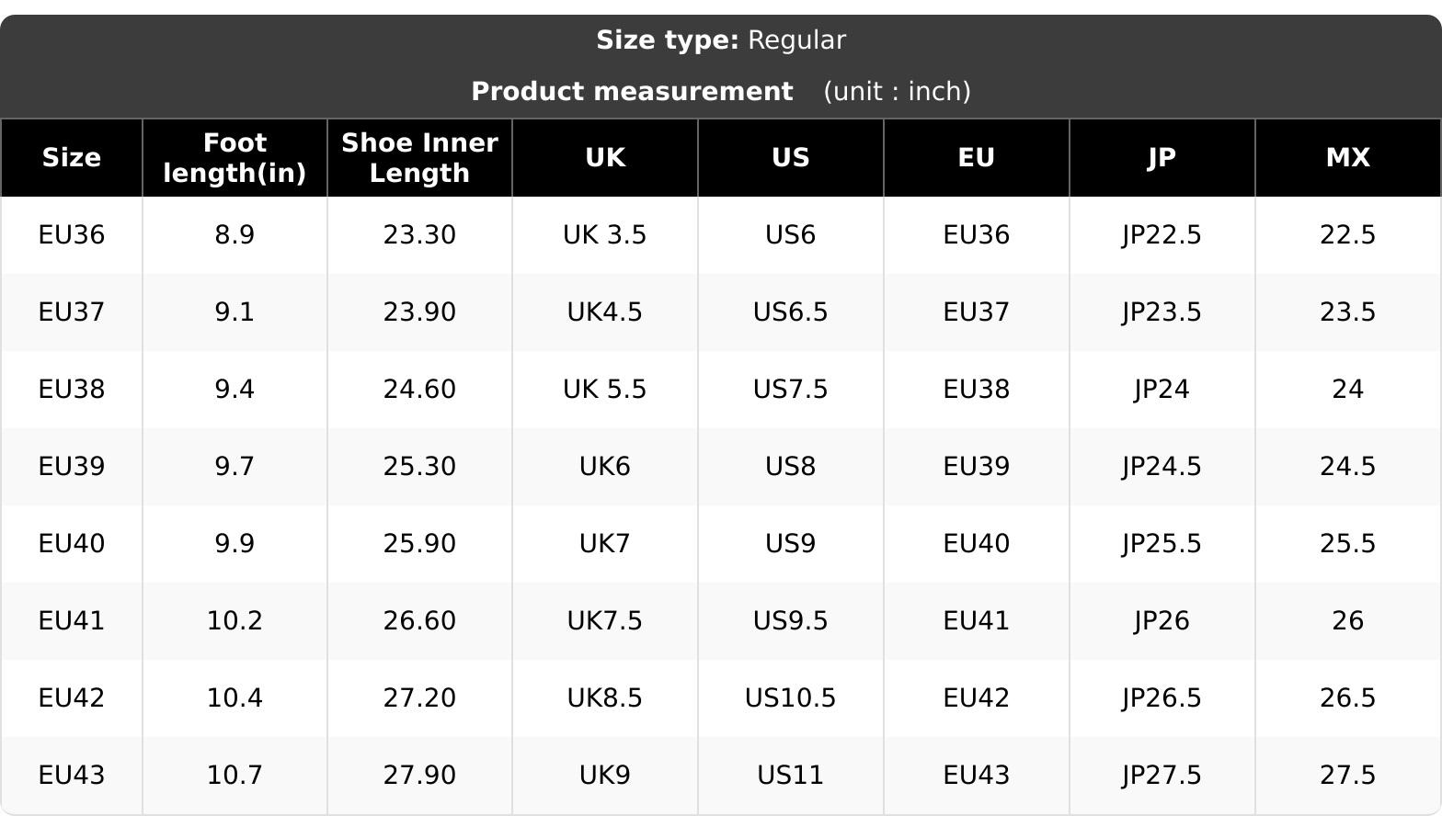Click the Shoe Inner Length header
1442x816 pixels.
click(x=419, y=158)
